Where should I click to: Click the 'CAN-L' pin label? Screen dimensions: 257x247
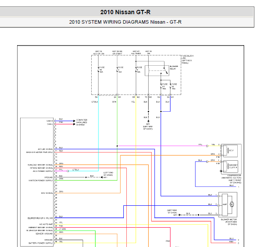coord(50,124)
